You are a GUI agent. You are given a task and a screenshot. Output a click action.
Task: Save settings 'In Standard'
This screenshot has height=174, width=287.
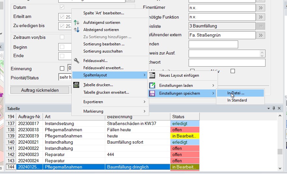coord(240,100)
